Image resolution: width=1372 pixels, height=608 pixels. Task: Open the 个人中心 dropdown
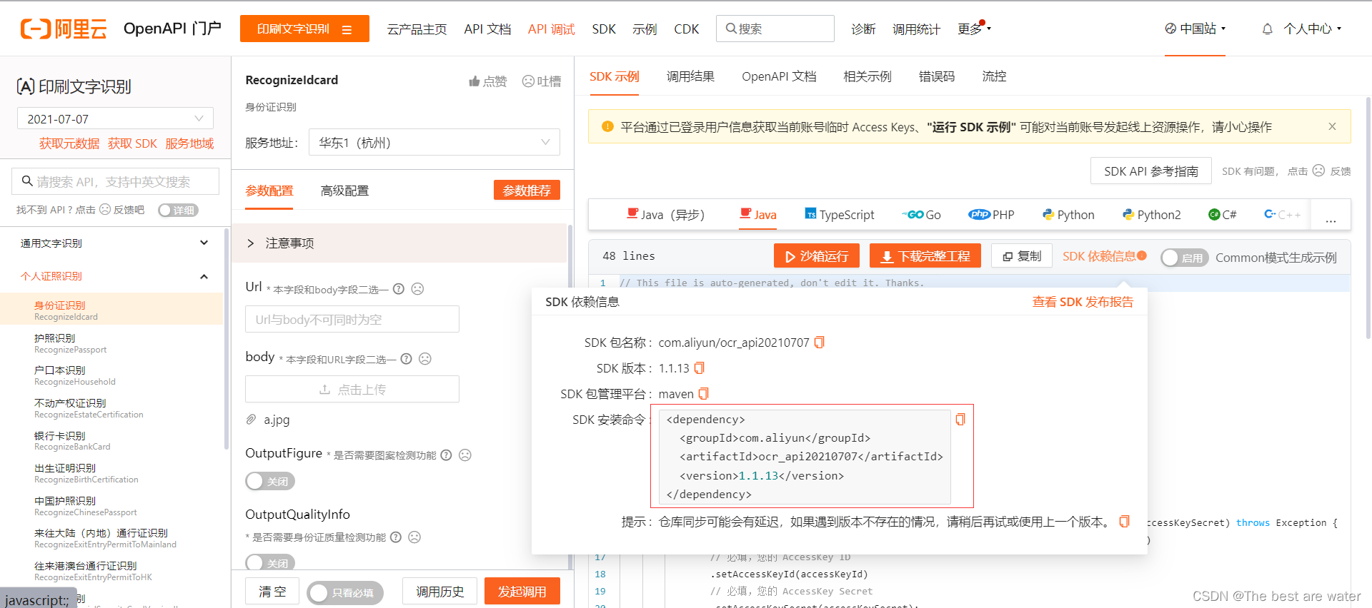(x=1312, y=29)
